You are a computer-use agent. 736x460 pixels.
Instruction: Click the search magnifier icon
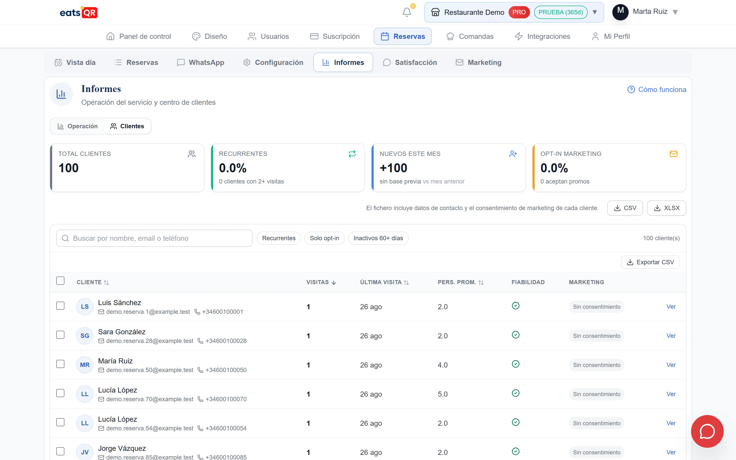coord(65,238)
